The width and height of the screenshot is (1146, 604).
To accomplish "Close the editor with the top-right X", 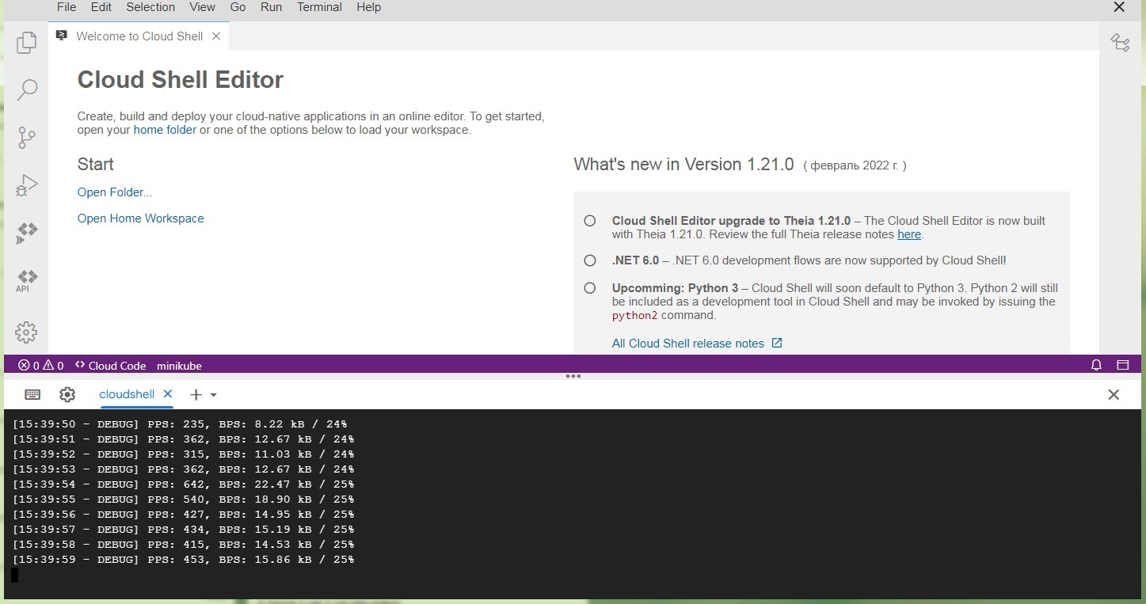I will [1119, 7].
